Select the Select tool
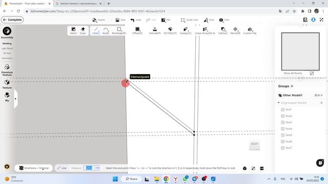 [x=73, y=31]
